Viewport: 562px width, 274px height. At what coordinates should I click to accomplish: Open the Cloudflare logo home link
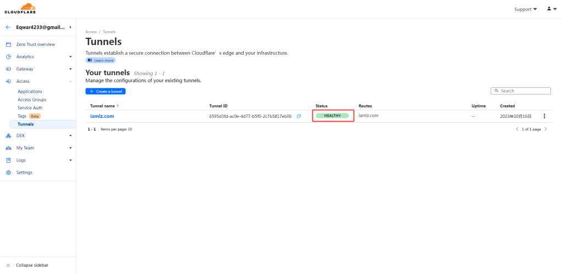point(20,9)
